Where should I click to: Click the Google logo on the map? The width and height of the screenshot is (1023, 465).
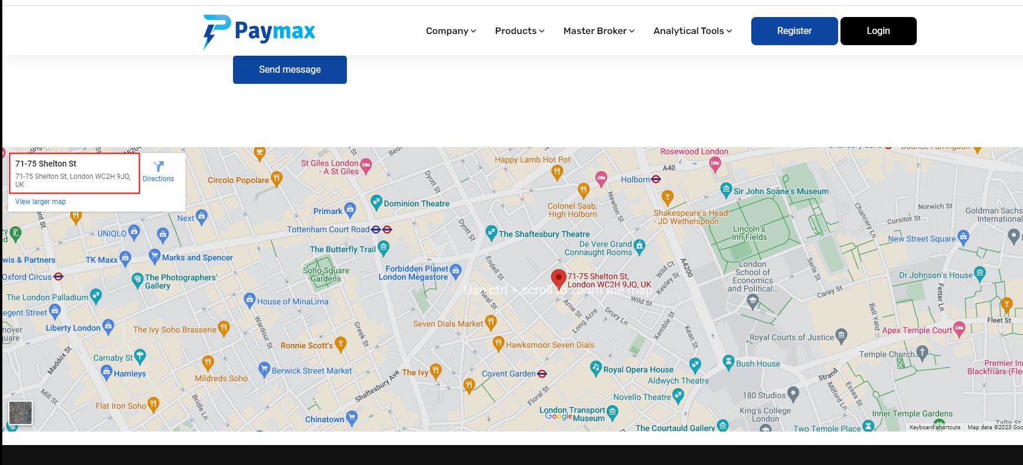pyautogui.click(x=559, y=416)
